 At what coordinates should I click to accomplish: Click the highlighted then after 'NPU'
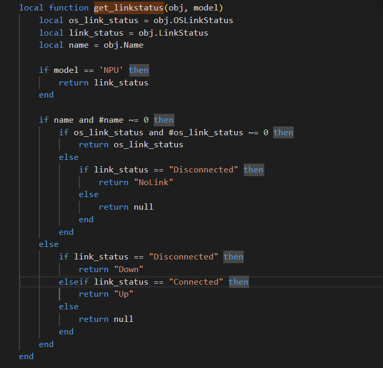coord(139,70)
